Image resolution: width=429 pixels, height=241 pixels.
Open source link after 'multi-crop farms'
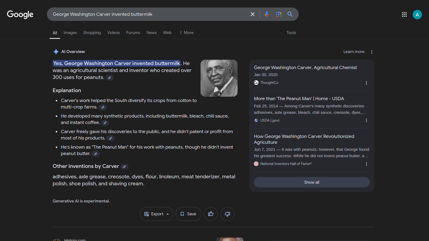[x=103, y=107]
